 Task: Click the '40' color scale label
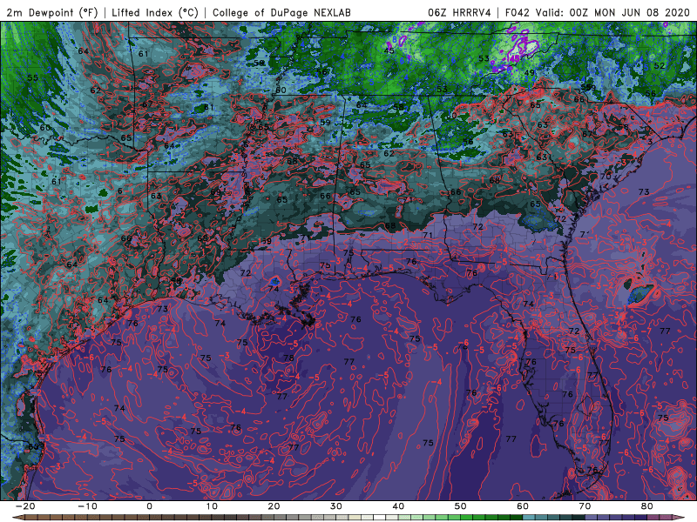click(398, 506)
